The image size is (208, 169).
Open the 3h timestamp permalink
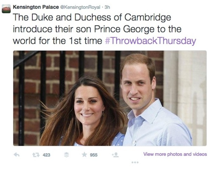107,7
